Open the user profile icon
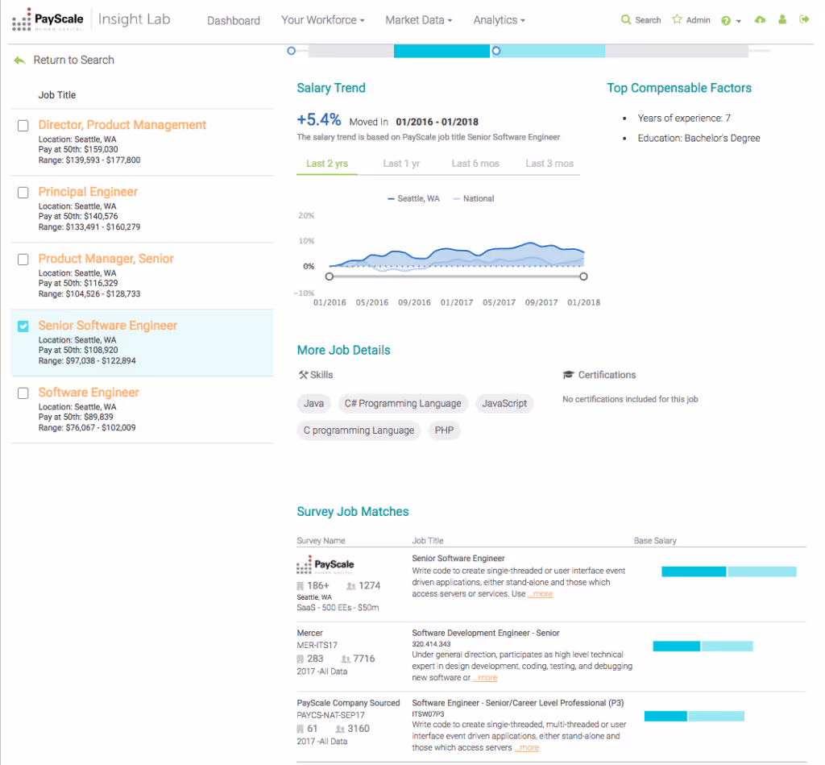Screen dimensions: 825x765 (782, 19)
